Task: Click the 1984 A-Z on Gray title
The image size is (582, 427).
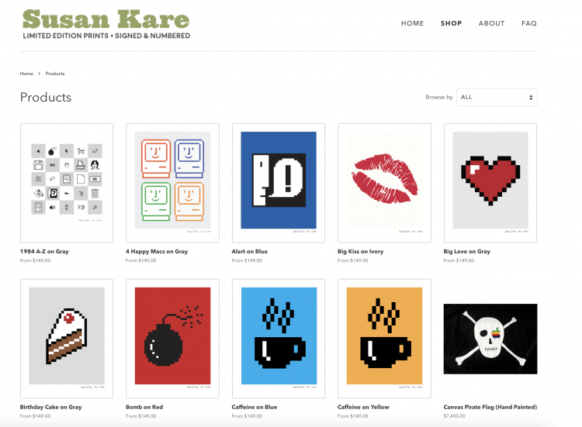Action: (x=44, y=251)
